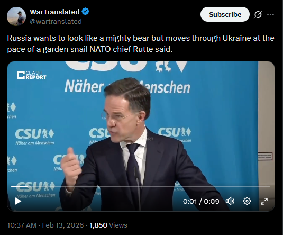Click the Clash Report watermark logo
The height and width of the screenshot is (235, 283).
(x=32, y=75)
